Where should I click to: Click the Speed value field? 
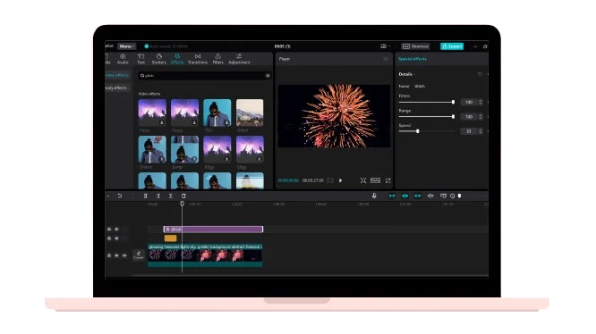(x=469, y=131)
